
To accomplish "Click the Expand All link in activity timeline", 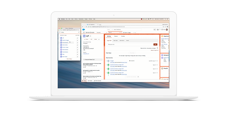I will [156, 50].
